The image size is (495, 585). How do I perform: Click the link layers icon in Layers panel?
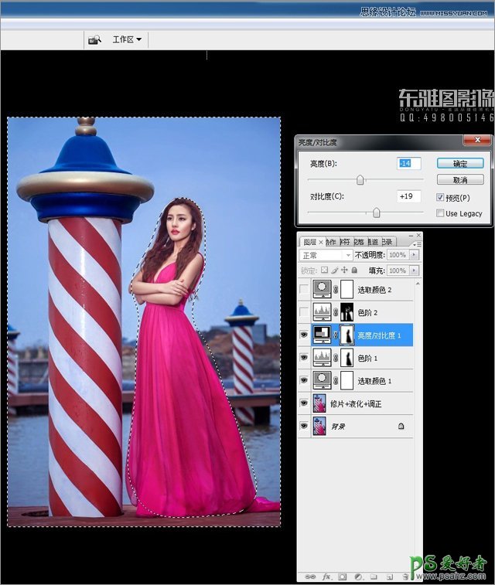click(309, 576)
